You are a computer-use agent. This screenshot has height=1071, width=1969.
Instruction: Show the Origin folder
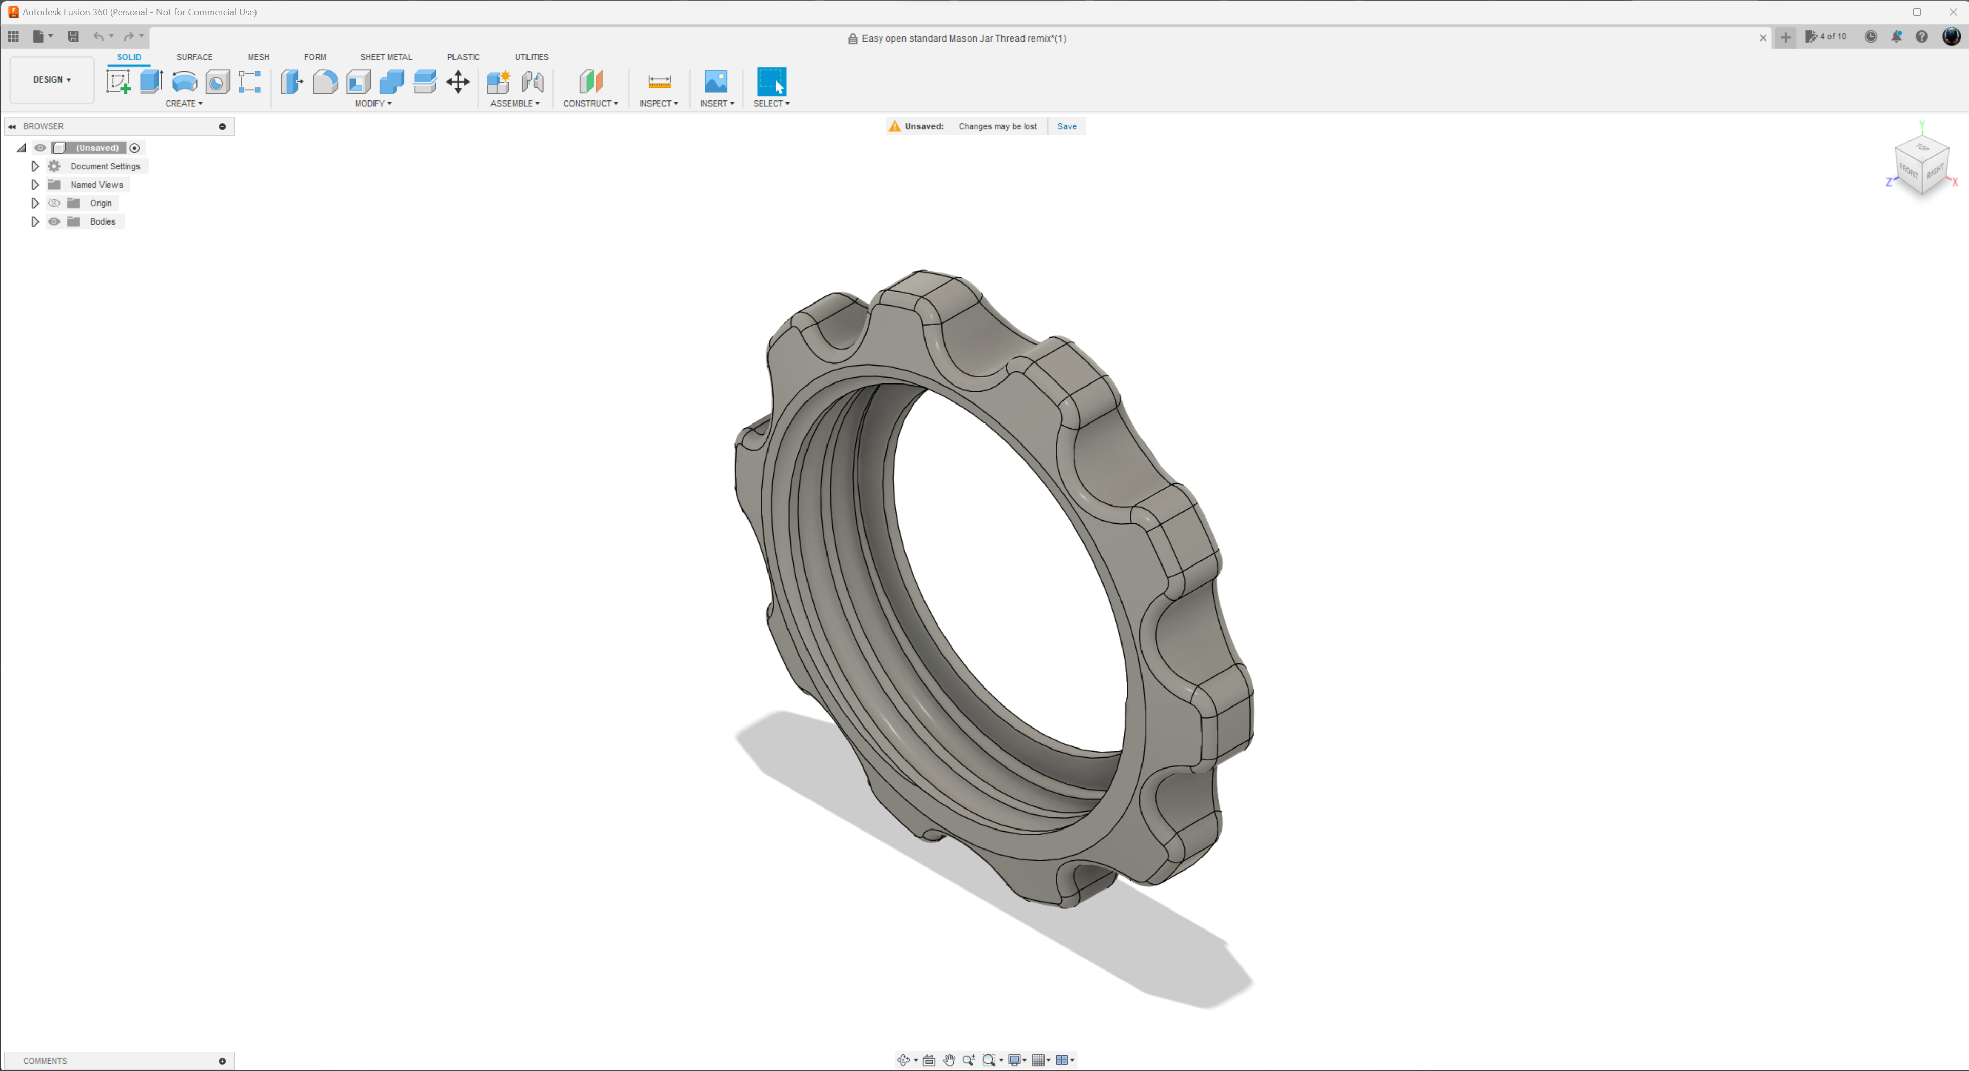(53, 203)
